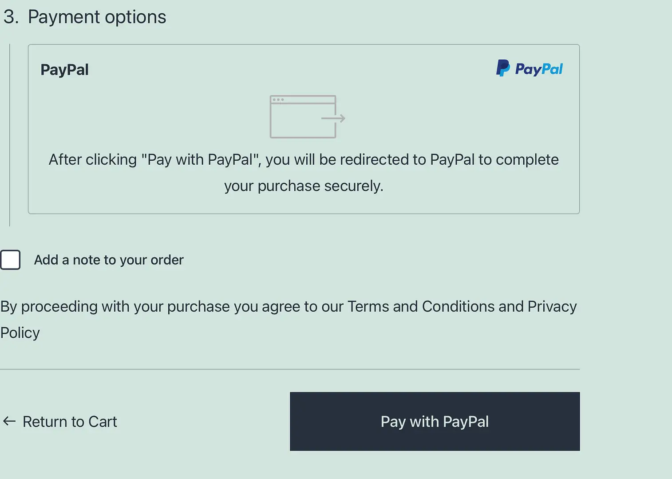Collapse the PayPal payment details section
The width and height of the screenshot is (672, 479).
click(304, 70)
